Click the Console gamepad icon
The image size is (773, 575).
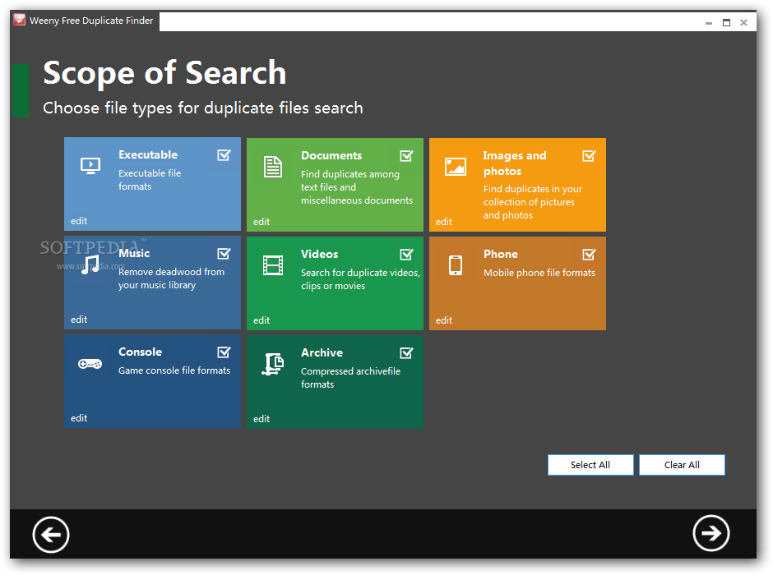pyautogui.click(x=90, y=364)
